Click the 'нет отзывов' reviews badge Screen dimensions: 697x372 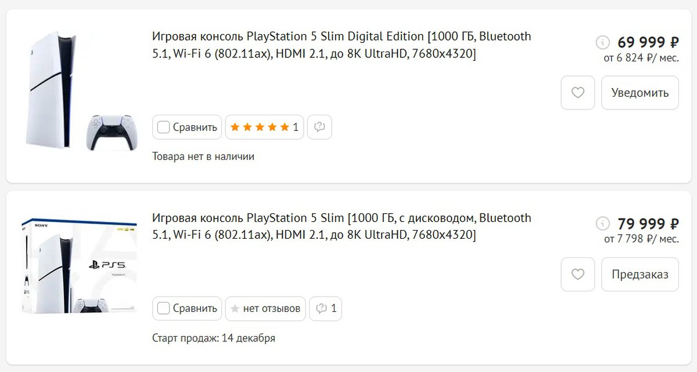[x=264, y=308]
